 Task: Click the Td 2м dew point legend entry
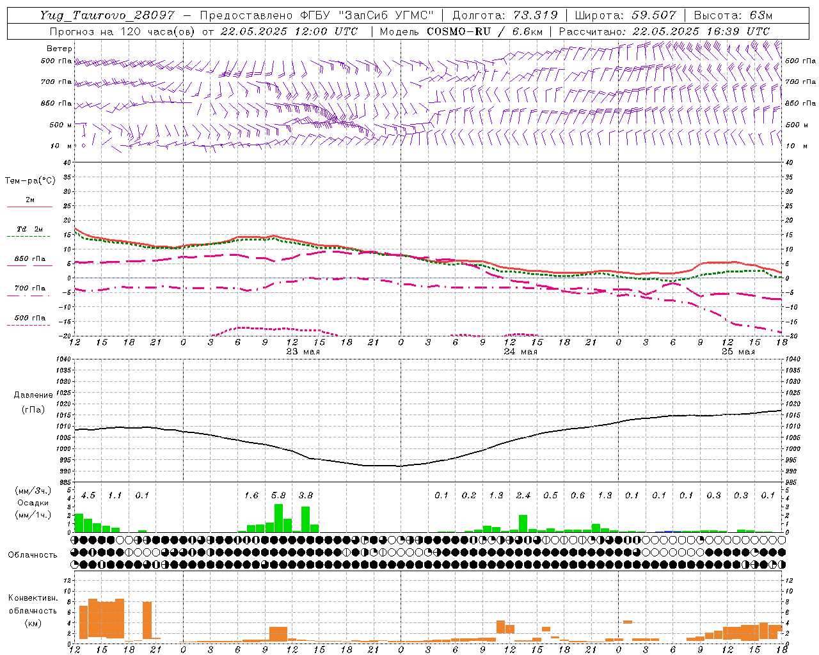point(29,229)
